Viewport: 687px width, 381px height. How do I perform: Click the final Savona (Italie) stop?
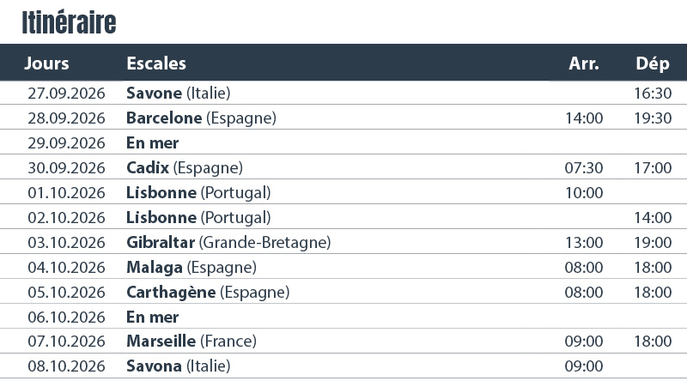pos(179,366)
